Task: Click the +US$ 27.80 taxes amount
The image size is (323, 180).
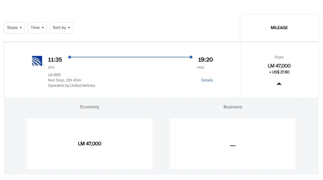Action: tap(279, 72)
